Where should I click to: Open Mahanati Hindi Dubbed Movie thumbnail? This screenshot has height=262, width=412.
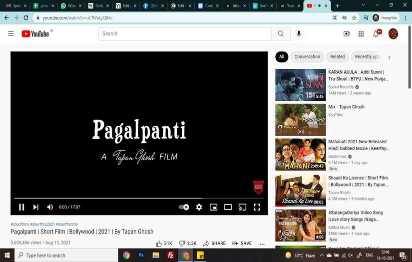click(x=301, y=155)
